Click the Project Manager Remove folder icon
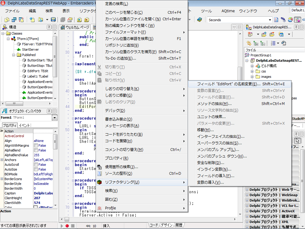 pos(272,35)
